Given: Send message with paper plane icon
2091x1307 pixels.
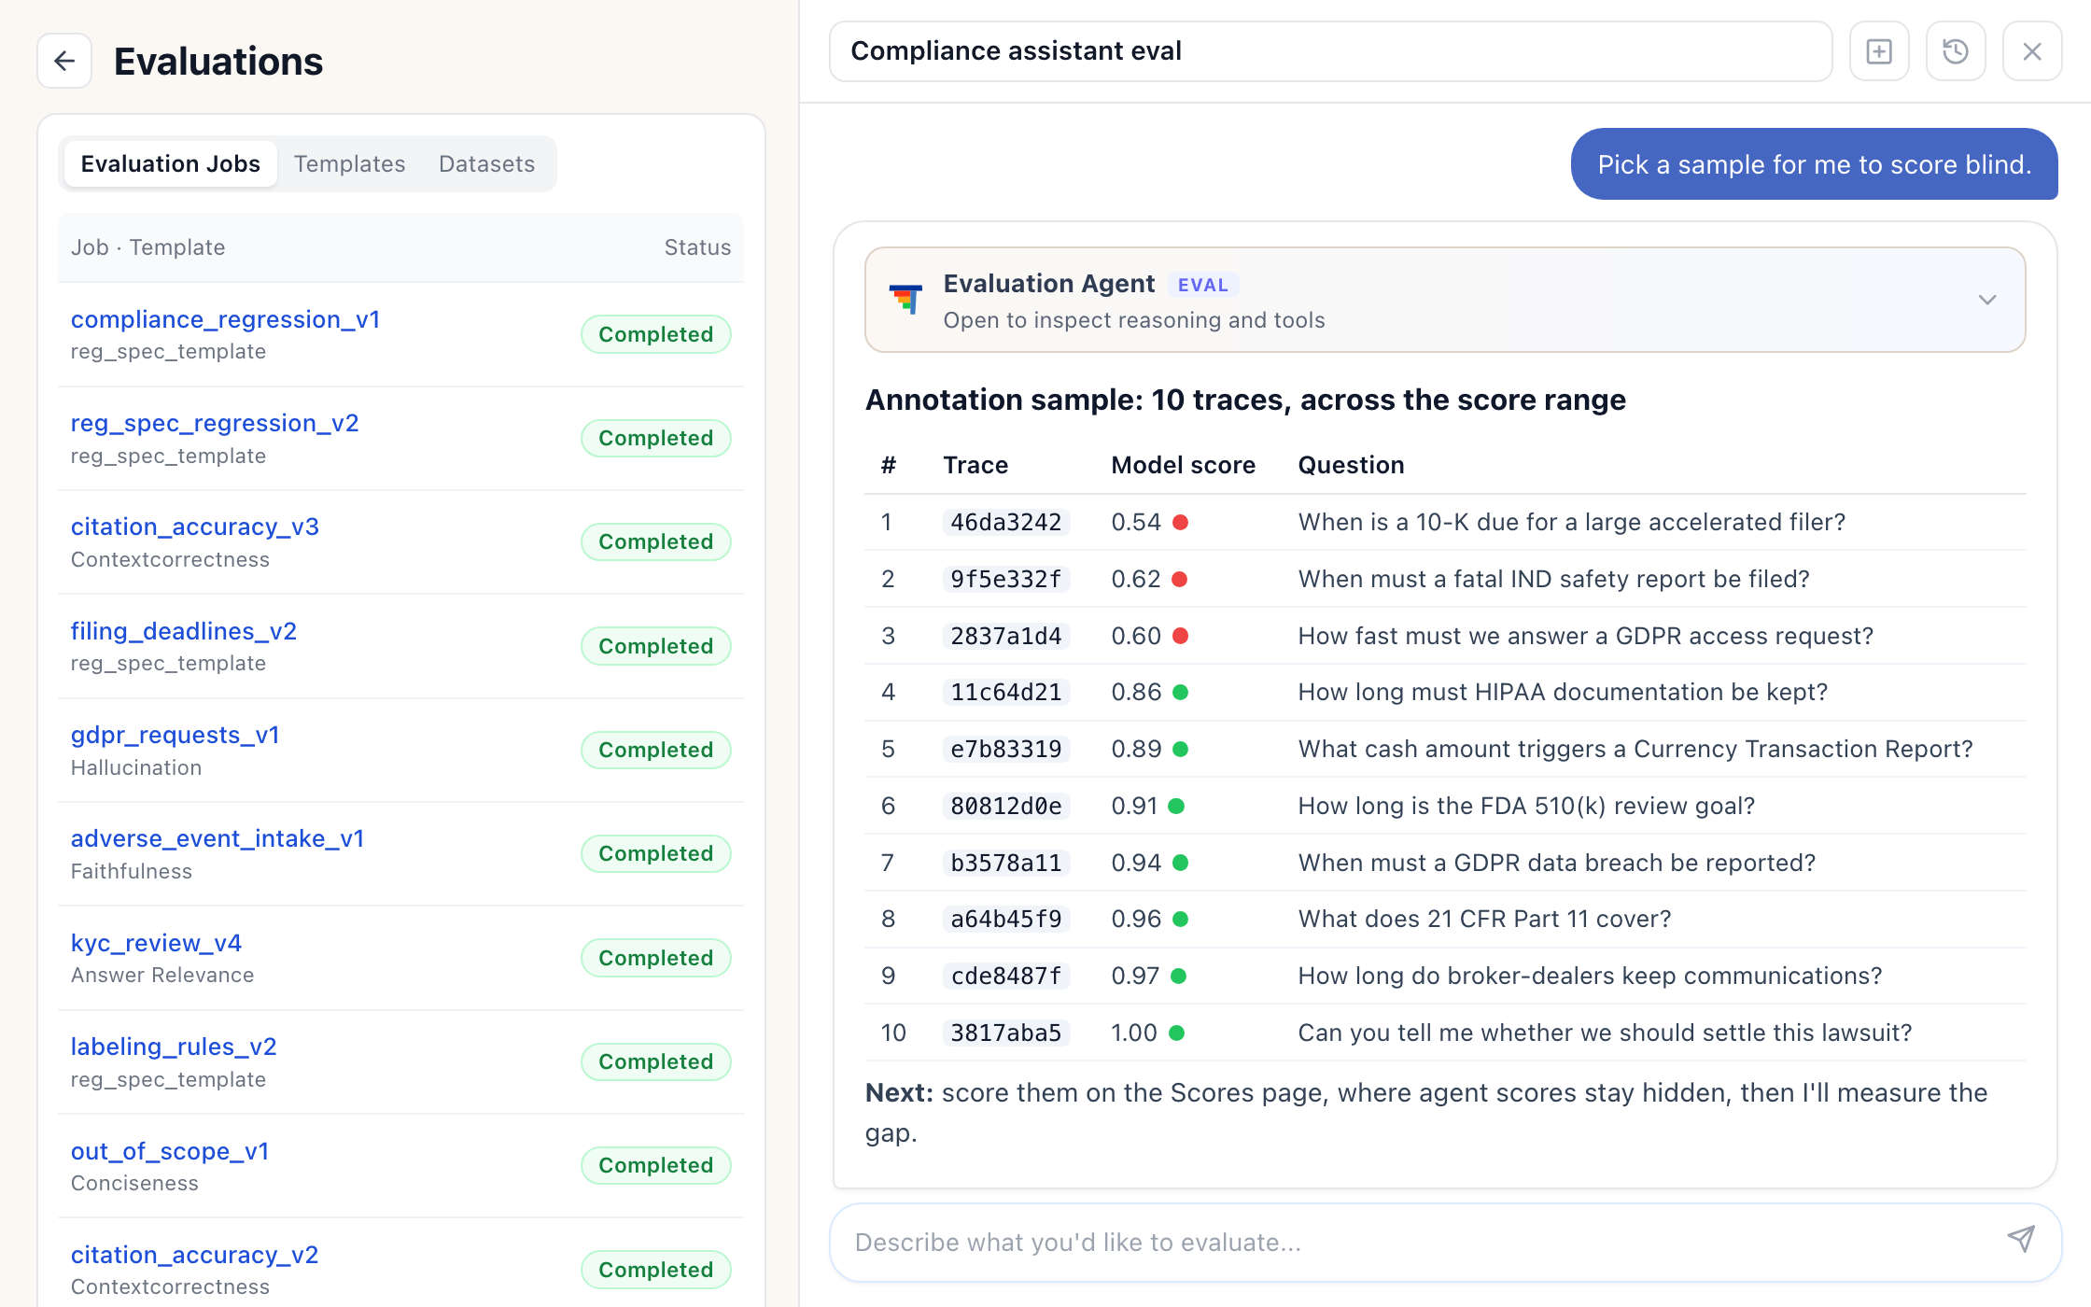Looking at the screenshot, I should (x=2020, y=1241).
